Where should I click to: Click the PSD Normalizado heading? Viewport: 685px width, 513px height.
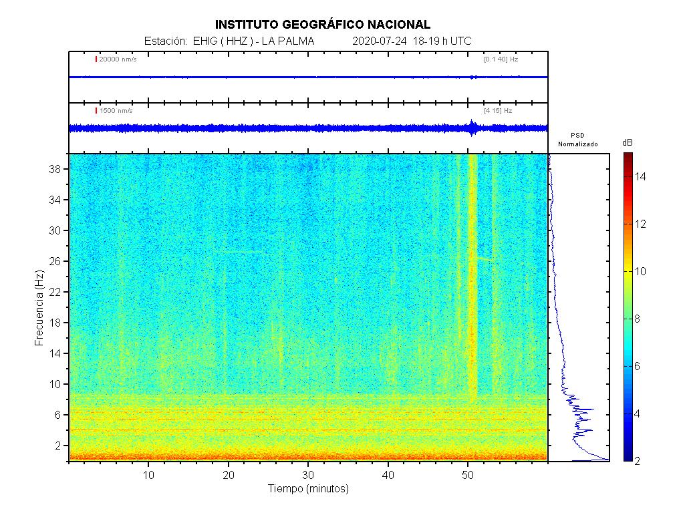point(578,140)
